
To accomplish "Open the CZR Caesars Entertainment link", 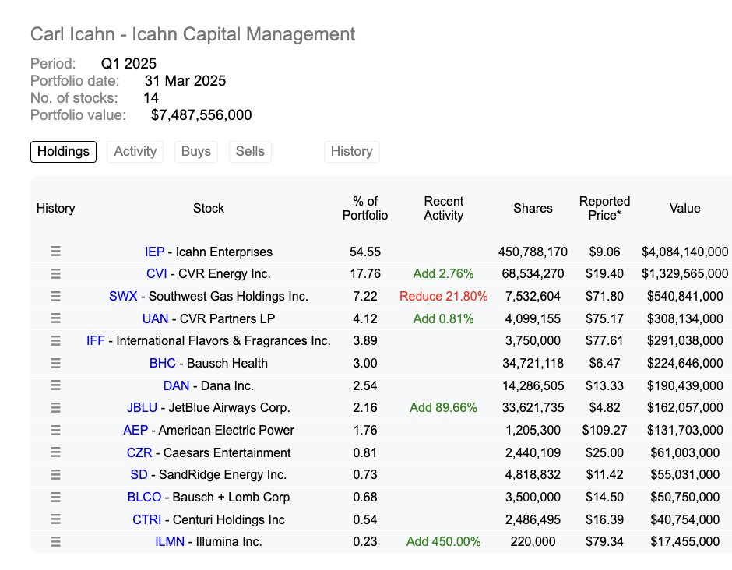I will [x=208, y=452].
